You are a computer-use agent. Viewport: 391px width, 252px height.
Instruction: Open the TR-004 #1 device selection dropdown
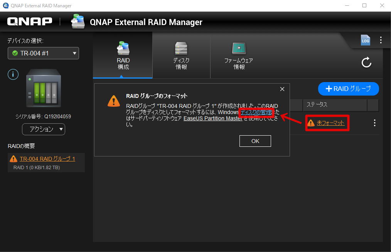[x=44, y=53]
